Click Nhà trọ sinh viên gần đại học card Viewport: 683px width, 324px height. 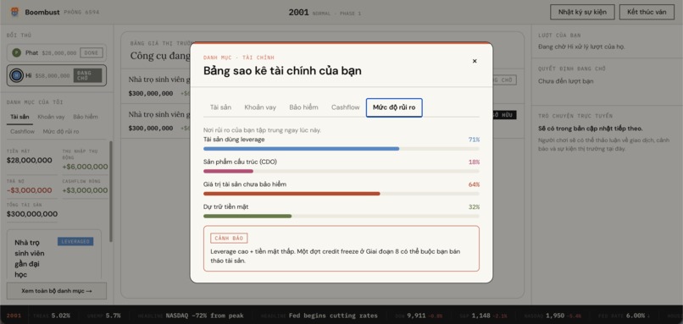pyautogui.click(x=54, y=255)
